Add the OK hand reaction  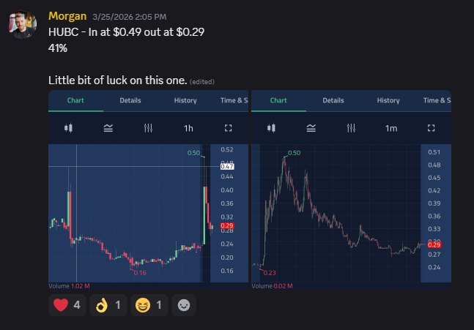point(108,305)
